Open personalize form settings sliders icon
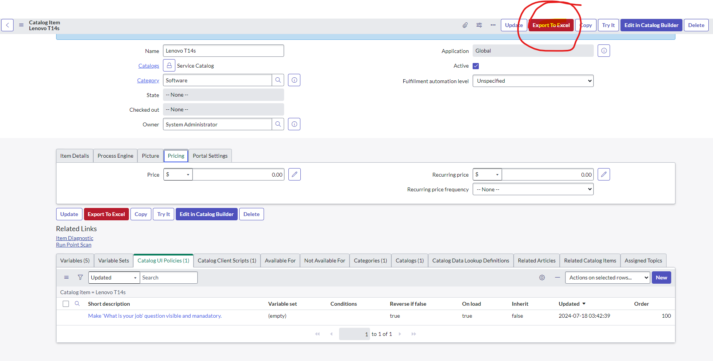713x361 pixels. (479, 25)
